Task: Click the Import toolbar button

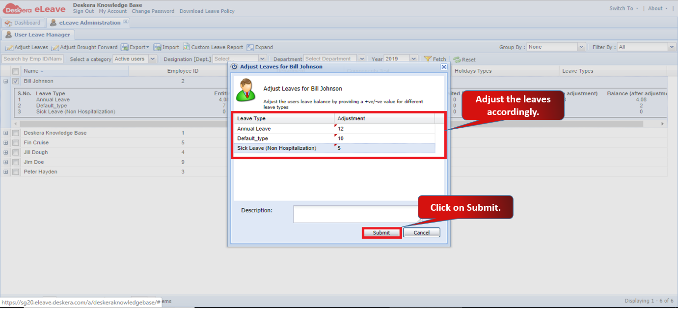Action: tap(166, 47)
